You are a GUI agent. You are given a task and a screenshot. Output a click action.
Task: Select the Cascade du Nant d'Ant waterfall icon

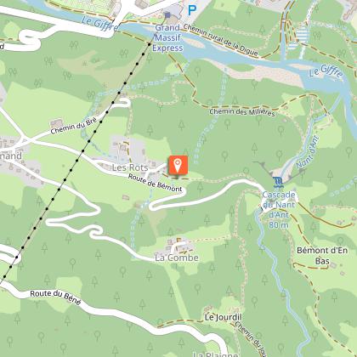[x=278, y=182]
